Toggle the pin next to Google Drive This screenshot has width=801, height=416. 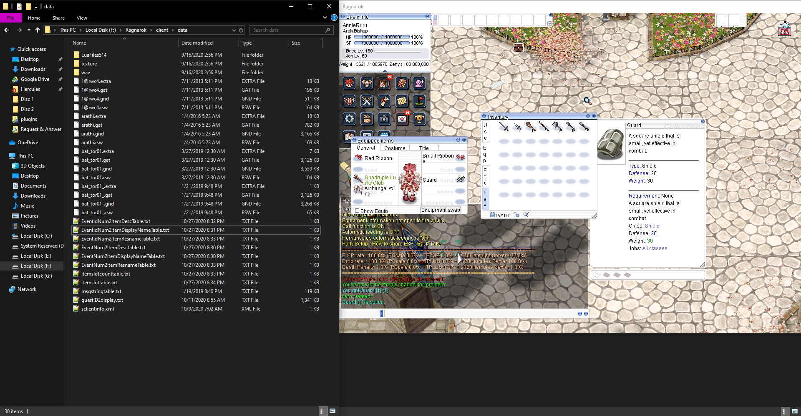tap(60, 79)
